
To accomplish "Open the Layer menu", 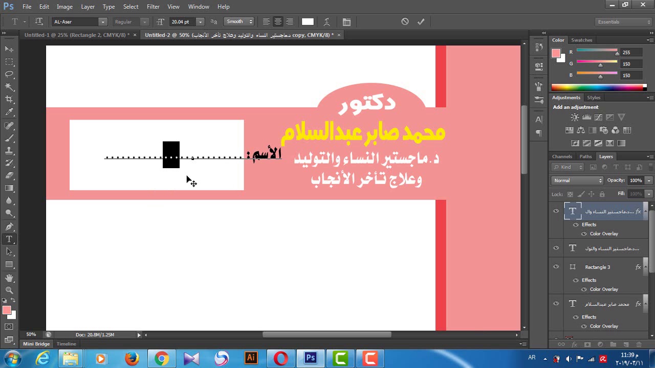I will point(88,7).
